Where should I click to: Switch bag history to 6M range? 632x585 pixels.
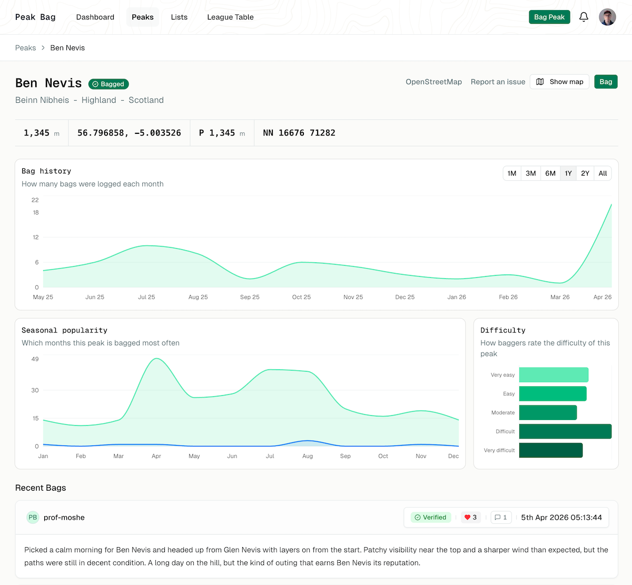(x=550, y=173)
